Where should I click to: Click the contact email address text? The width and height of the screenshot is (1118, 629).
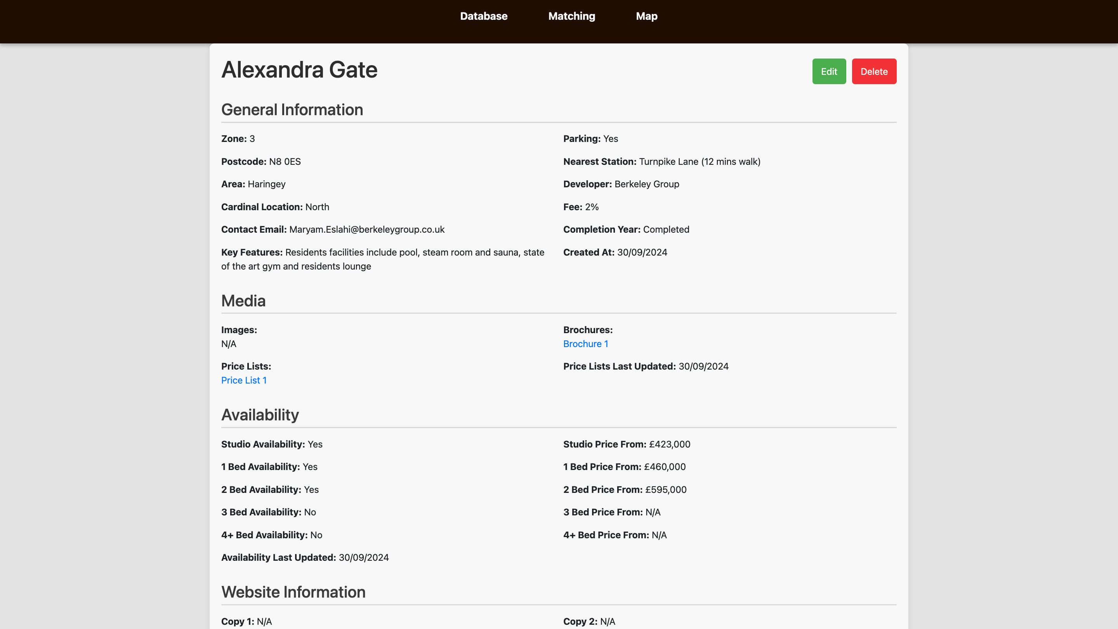(x=367, y=229)
